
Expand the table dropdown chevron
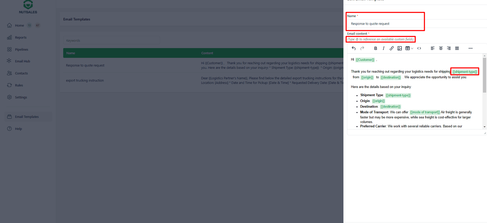[x=412, y=48]
